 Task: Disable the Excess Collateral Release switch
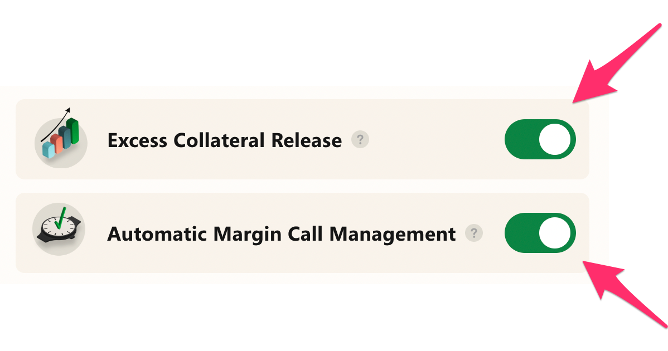(x=540, y=139)
